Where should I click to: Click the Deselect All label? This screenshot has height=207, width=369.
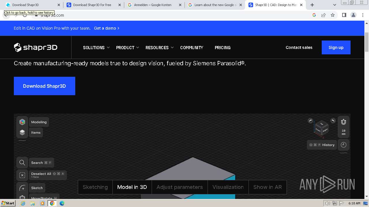[x=48, y=175]
